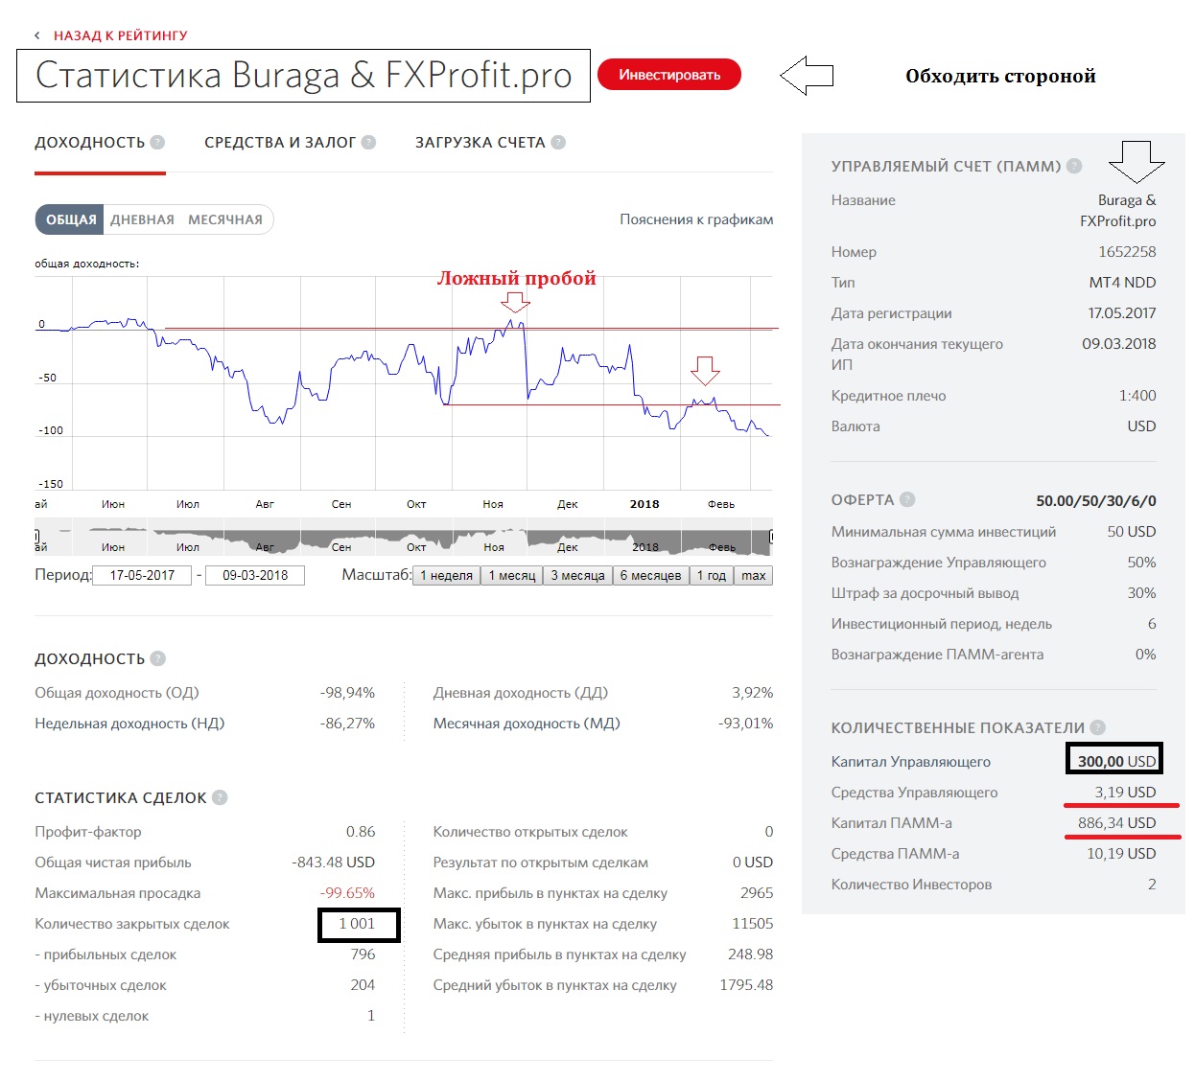This screenshot has width=1195, height=1081.
Task: Click Капитал Управляющего value 300,00 USD
Action: pyautogui.click(x=1116, y=762)
